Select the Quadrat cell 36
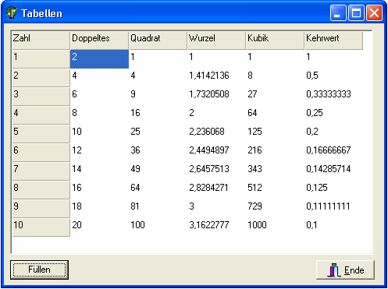The height and width of the screenshot is (289, 388). click(158, 153)
